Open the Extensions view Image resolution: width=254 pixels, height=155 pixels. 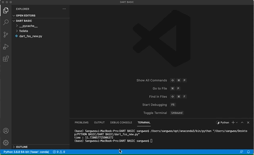pos(6,59)
